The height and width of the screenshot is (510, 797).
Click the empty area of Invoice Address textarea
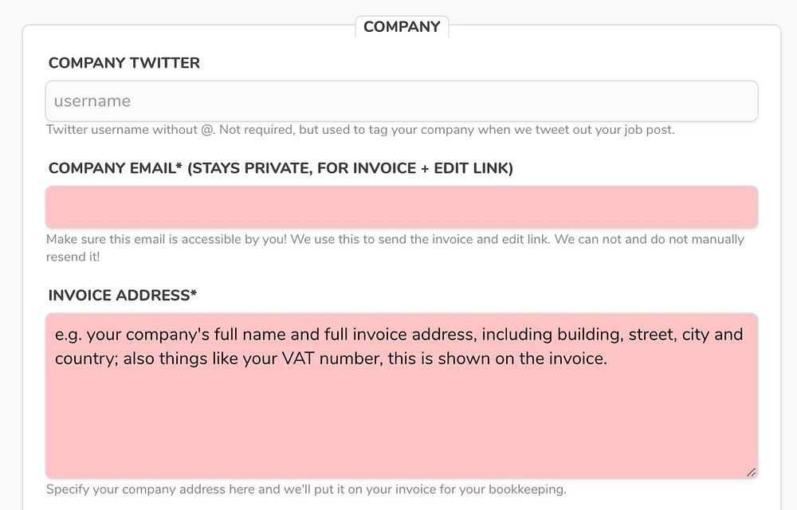402,422
